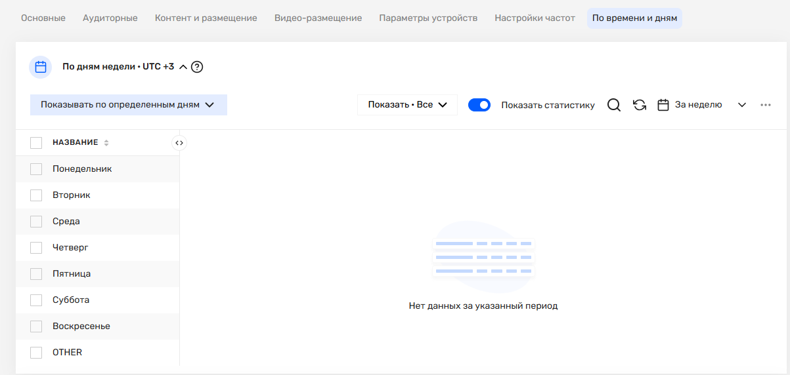Screen dimensions: 790x375
Task: Check the Четверг checkbox
Action: point(36,247)
